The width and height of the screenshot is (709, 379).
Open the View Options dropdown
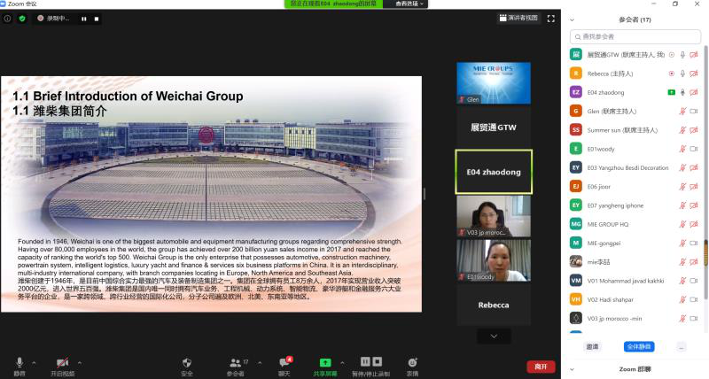410,4
